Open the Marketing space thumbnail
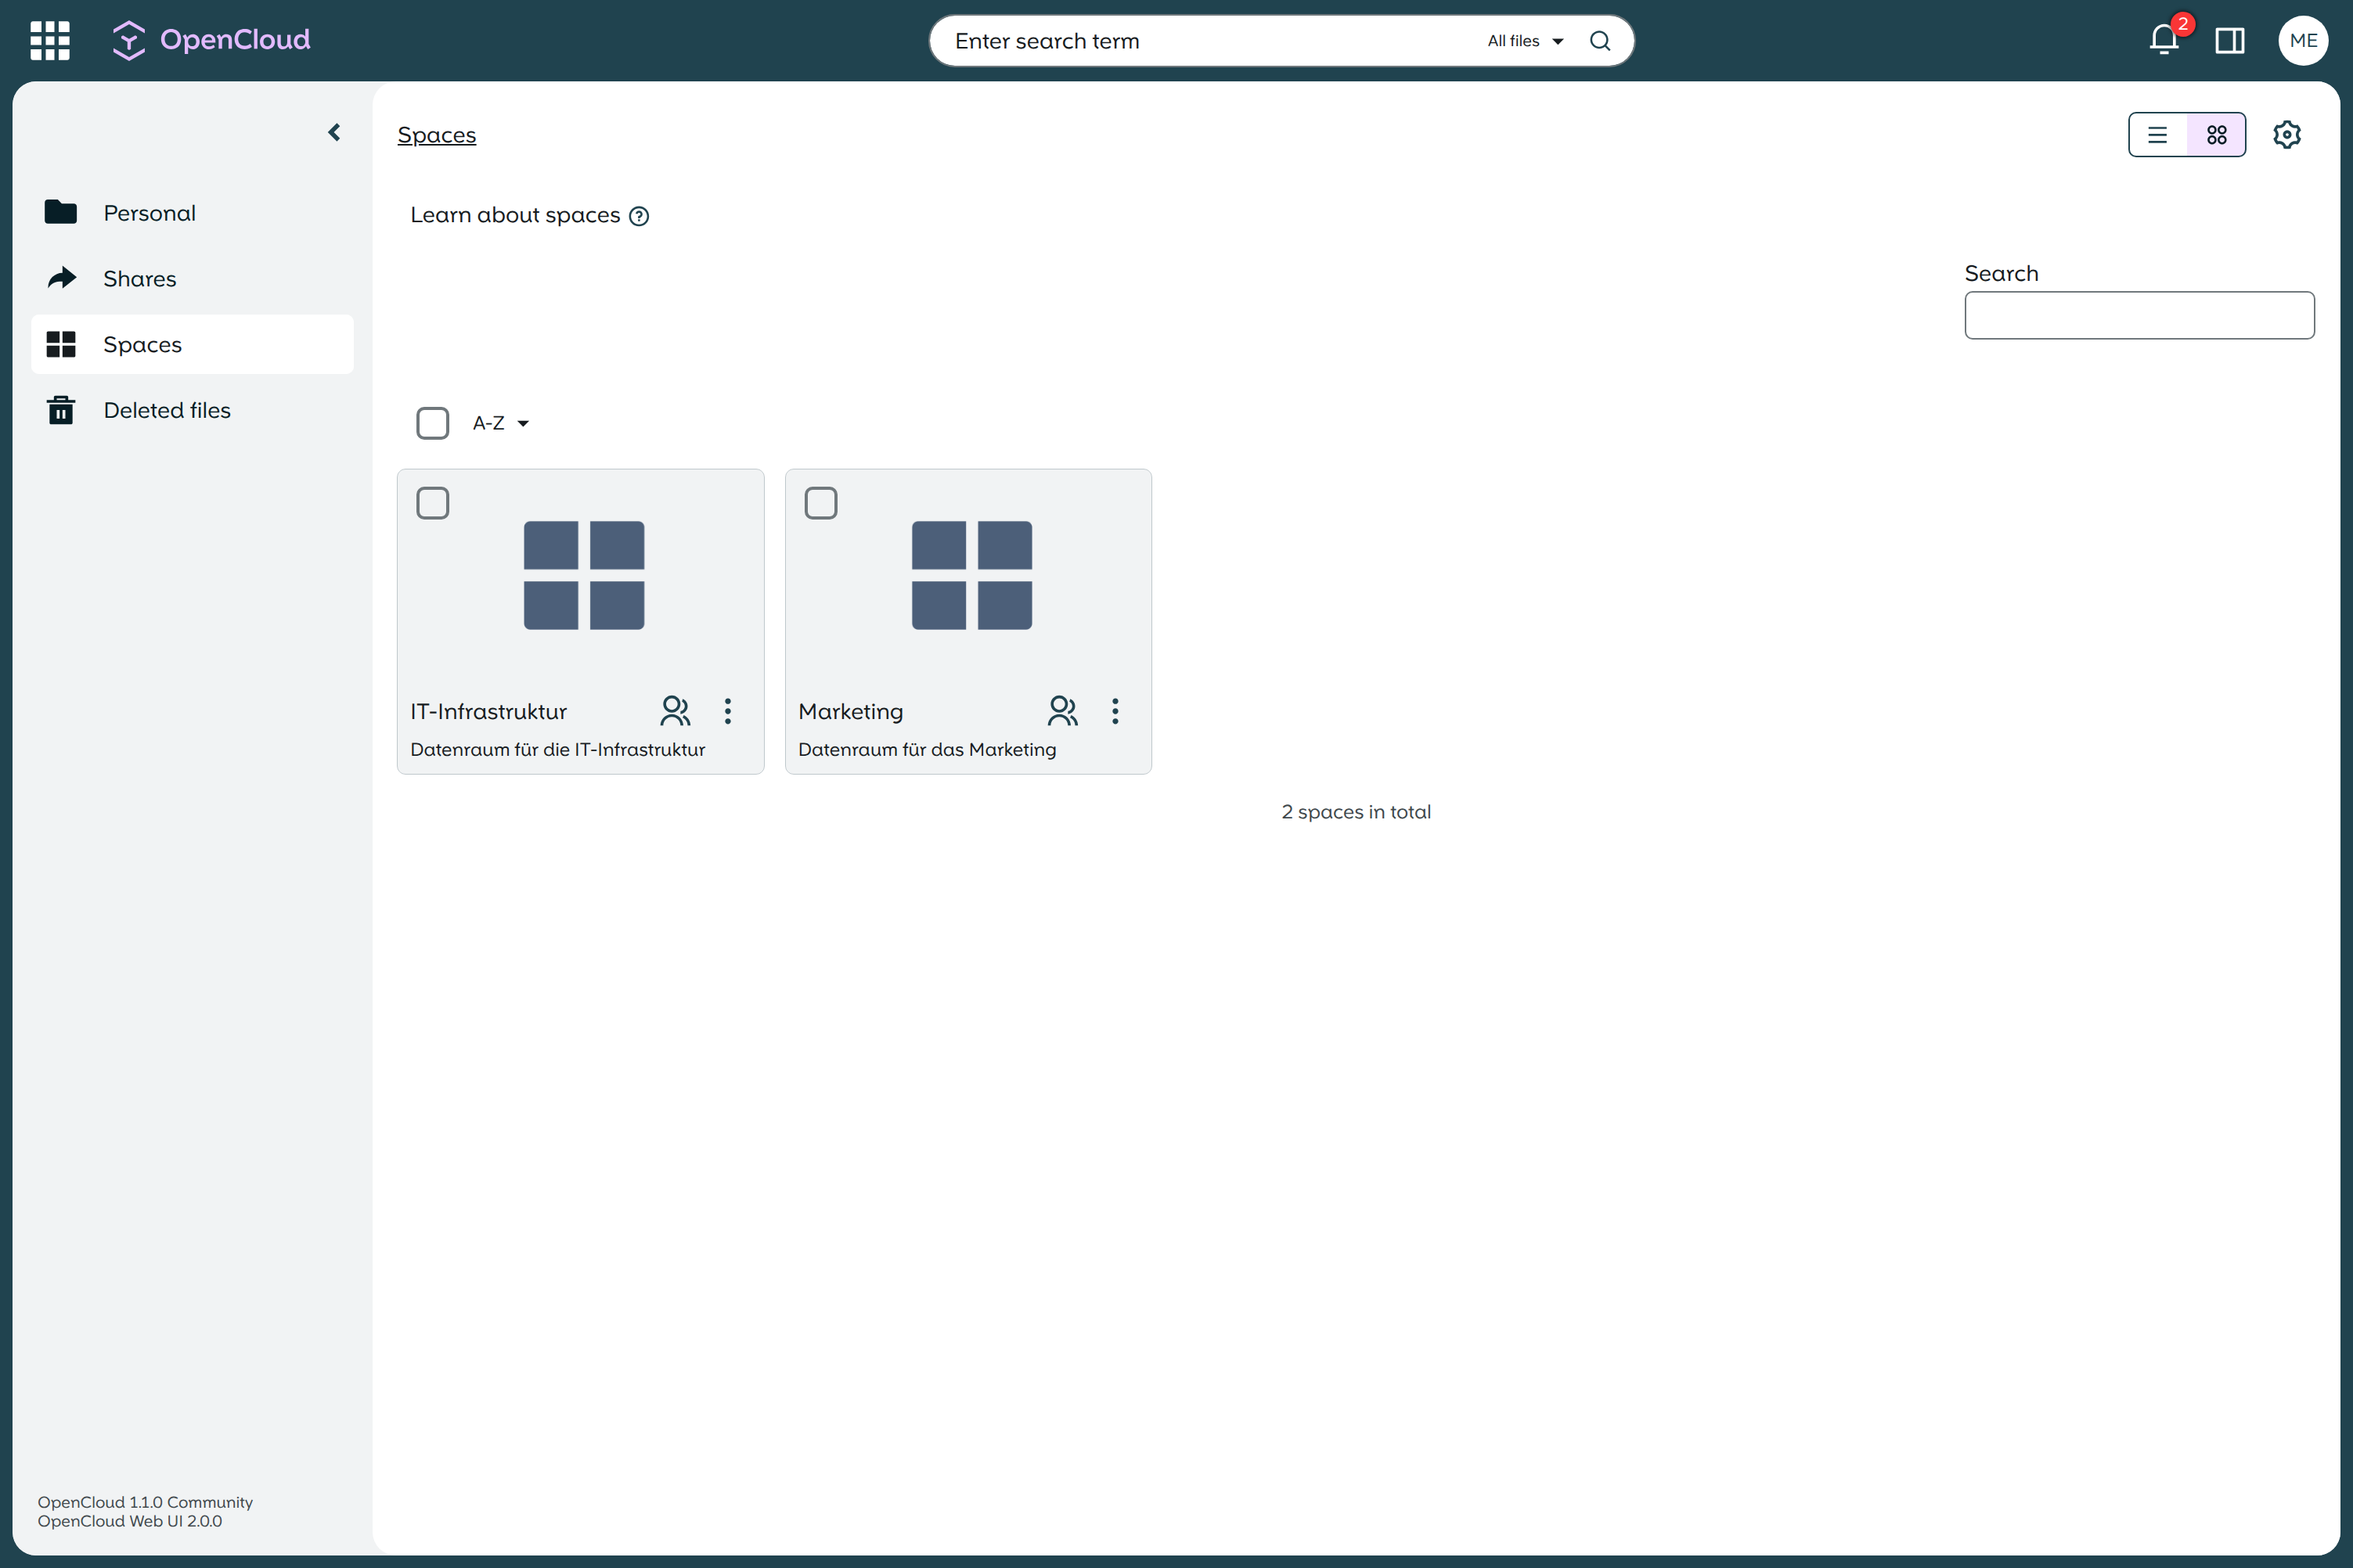Screen dimensions: 2353x1568 [x=971, y=575]
